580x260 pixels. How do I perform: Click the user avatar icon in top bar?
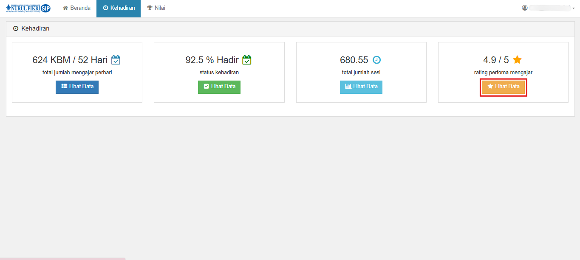pos(525,8)
